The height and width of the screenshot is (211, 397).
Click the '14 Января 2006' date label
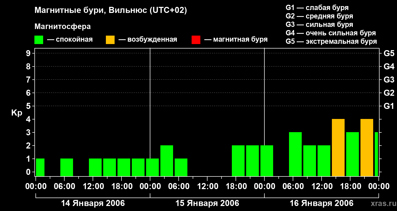coord(93,203)
